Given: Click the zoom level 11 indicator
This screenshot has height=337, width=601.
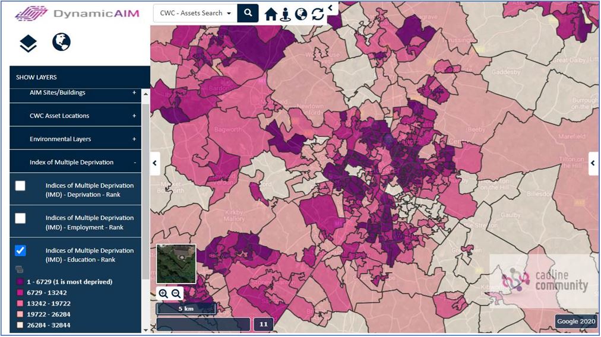Looking at the screenshot, I should (263, 325).
